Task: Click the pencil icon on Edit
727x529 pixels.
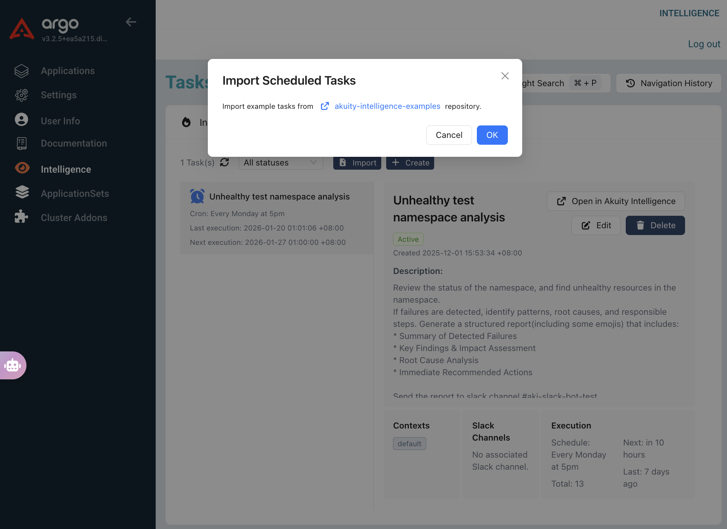Action: (586, 226)
